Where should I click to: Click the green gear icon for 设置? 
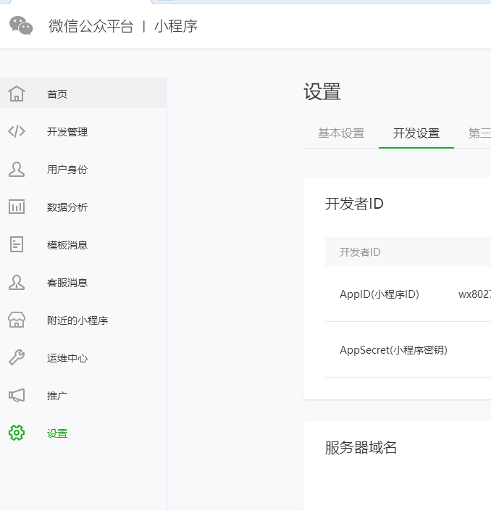[x=17, y=433]
